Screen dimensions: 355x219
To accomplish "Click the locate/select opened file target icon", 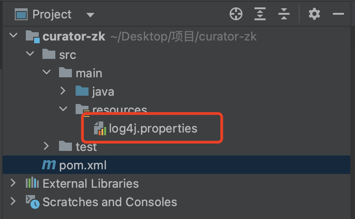I will coord(236,14).
